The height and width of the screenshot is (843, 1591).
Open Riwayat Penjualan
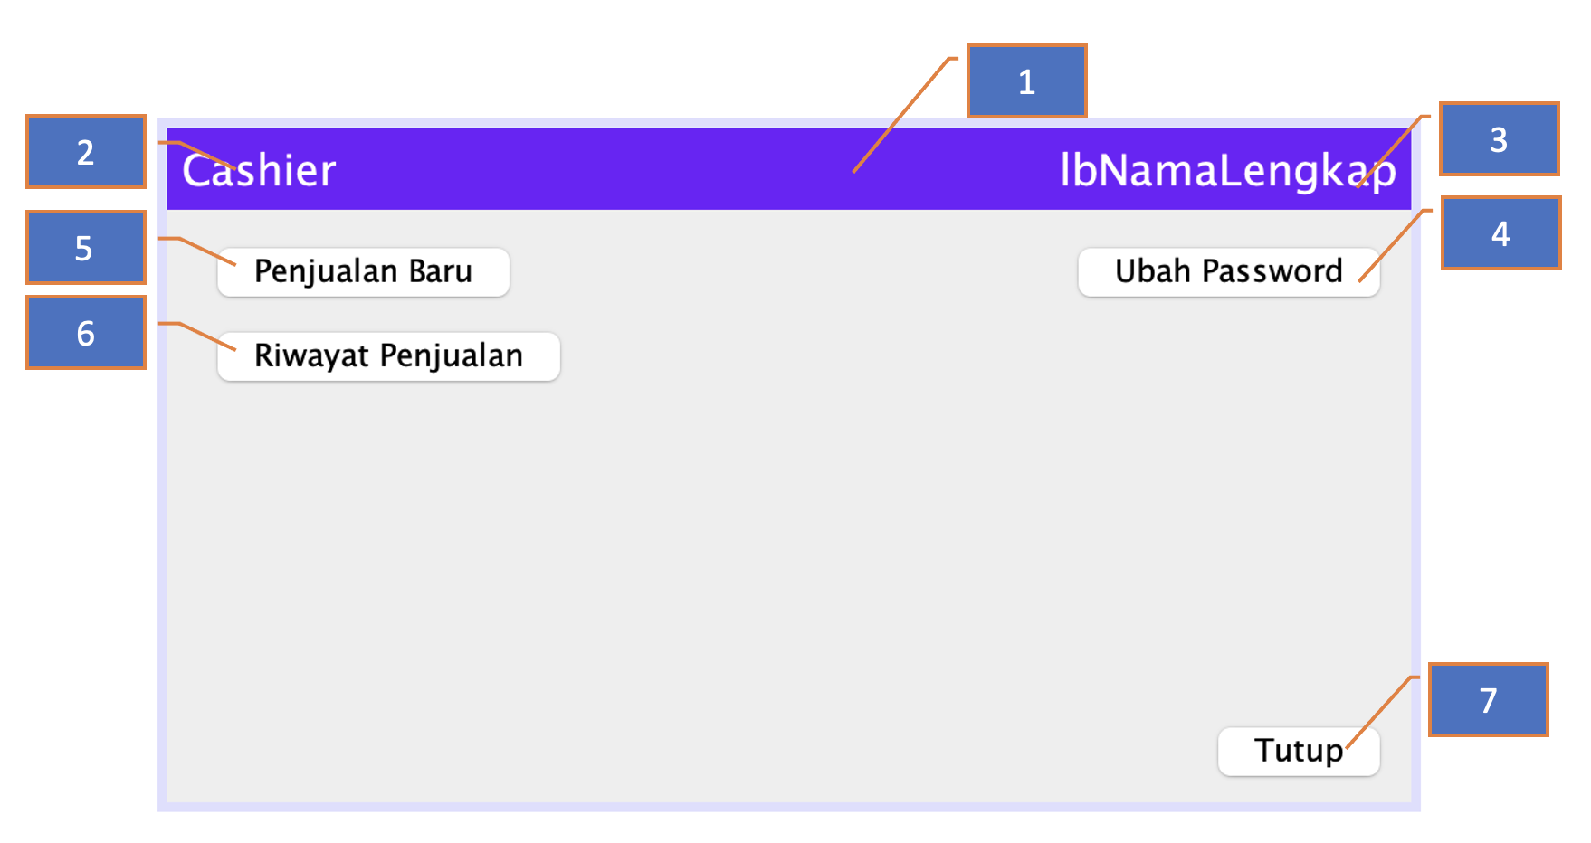point(388,356)
